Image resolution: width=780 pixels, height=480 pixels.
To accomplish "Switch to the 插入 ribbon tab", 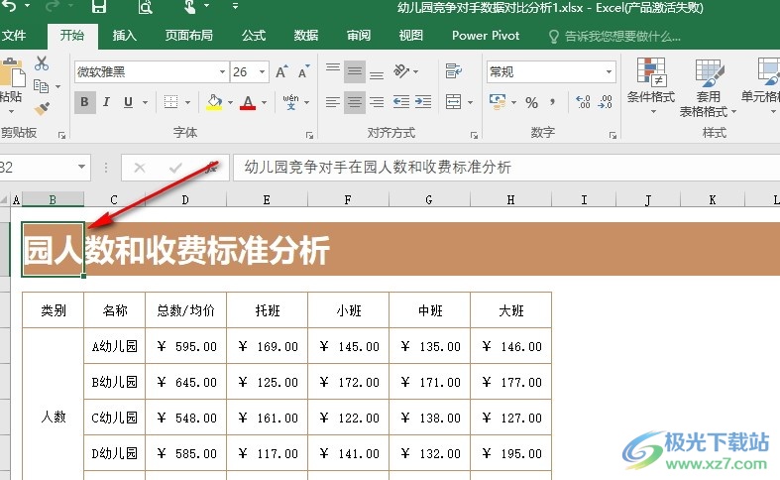I will coord(125,36).
